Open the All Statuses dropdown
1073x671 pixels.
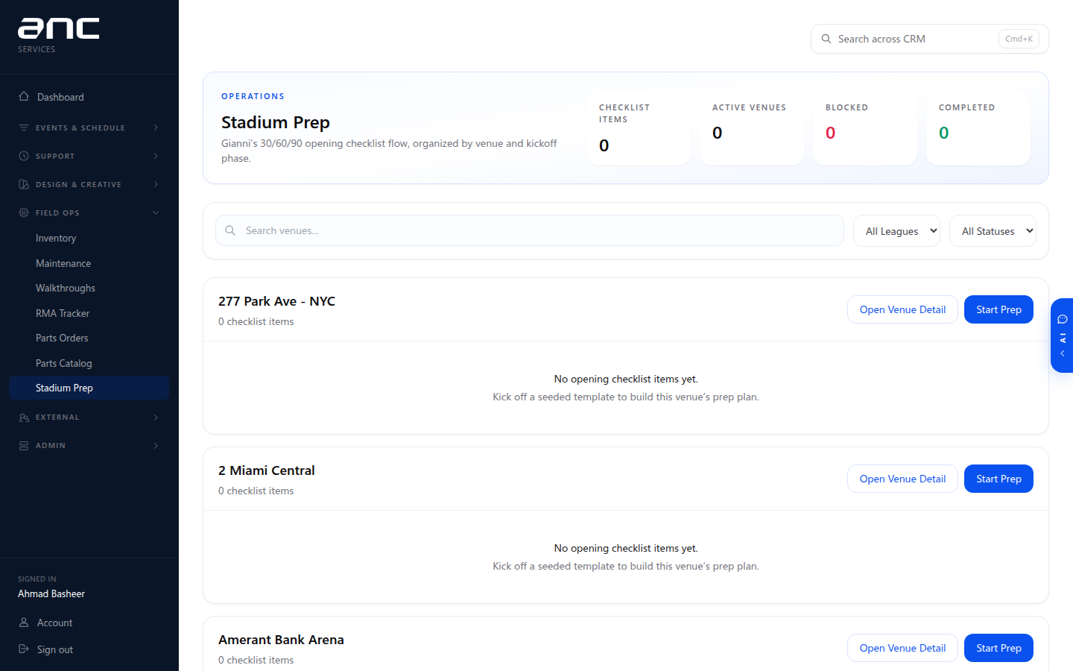point(993,231)
